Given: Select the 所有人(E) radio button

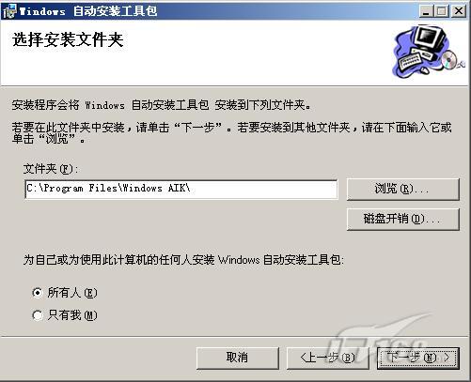Looking at the screenshot, I should point(38,293).
